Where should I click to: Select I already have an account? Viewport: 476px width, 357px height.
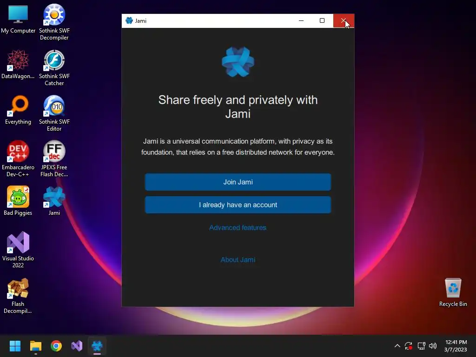tap(238, 205)
